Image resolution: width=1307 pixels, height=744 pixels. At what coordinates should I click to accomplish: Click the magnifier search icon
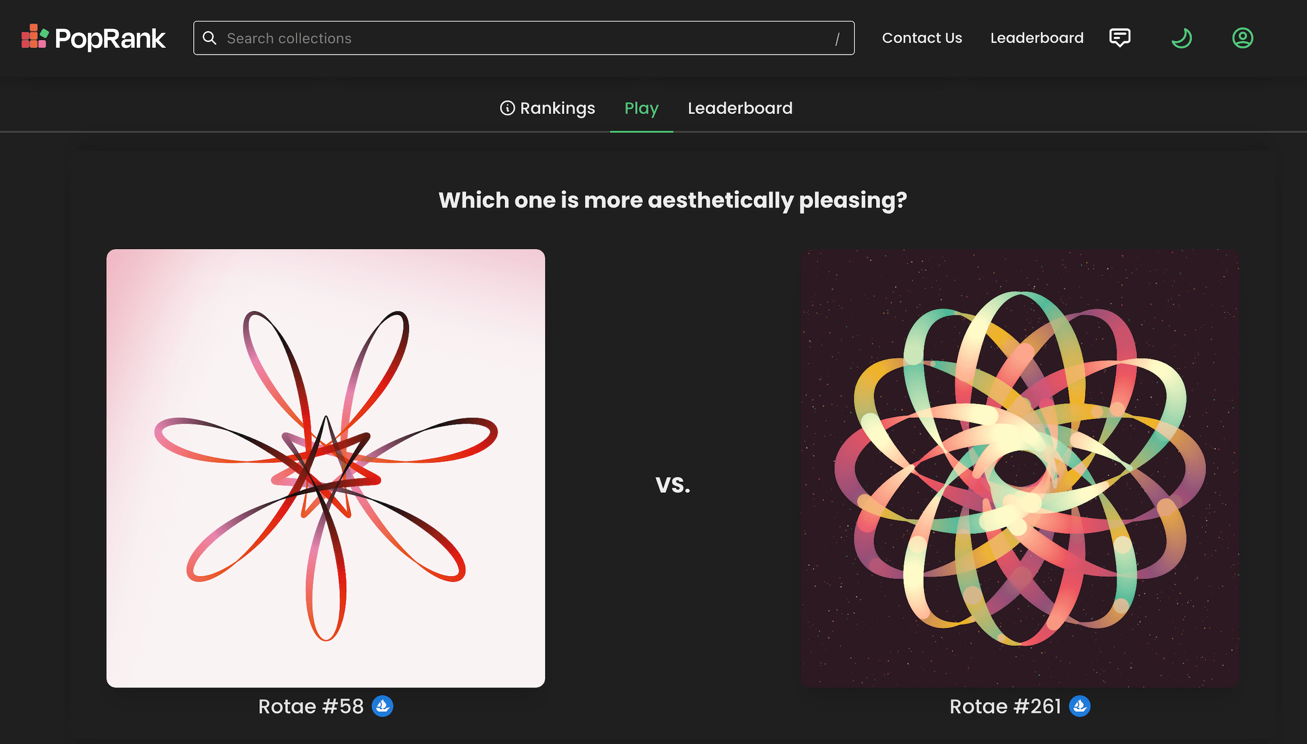pos(210,38)
